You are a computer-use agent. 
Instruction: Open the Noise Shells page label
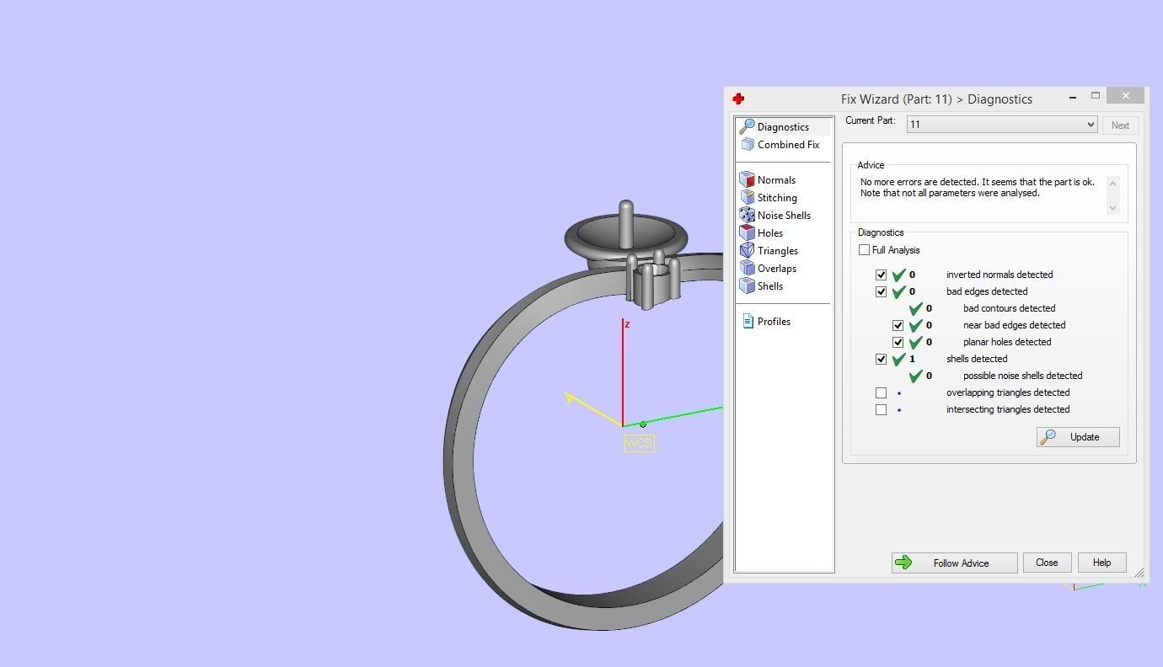(x=784, y=215)
